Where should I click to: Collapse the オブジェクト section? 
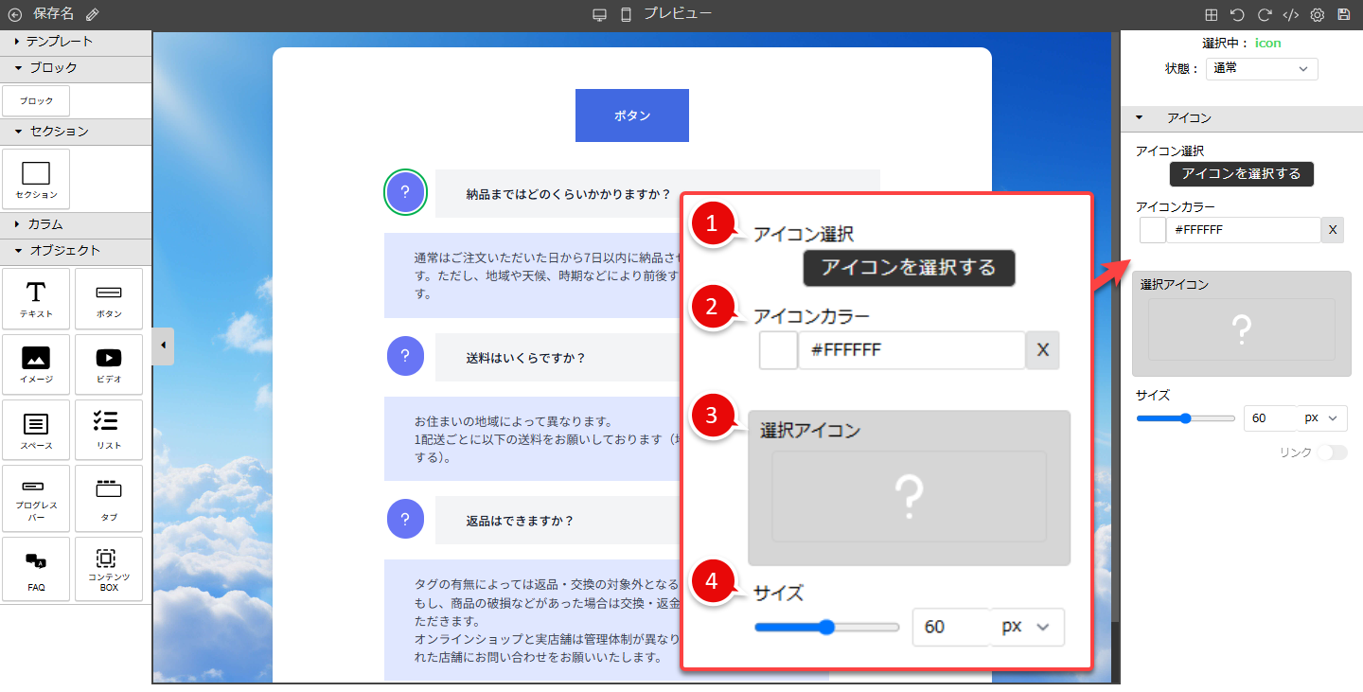click(63, 251)
